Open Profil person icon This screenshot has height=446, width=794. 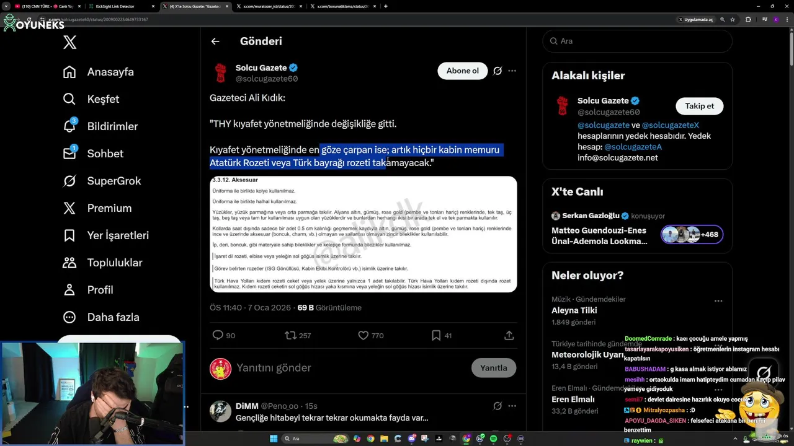[x=69, y=290]
